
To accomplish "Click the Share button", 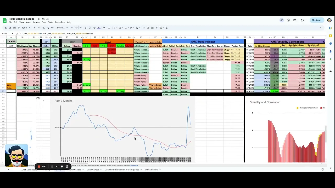I will click(x=316, y=20).
